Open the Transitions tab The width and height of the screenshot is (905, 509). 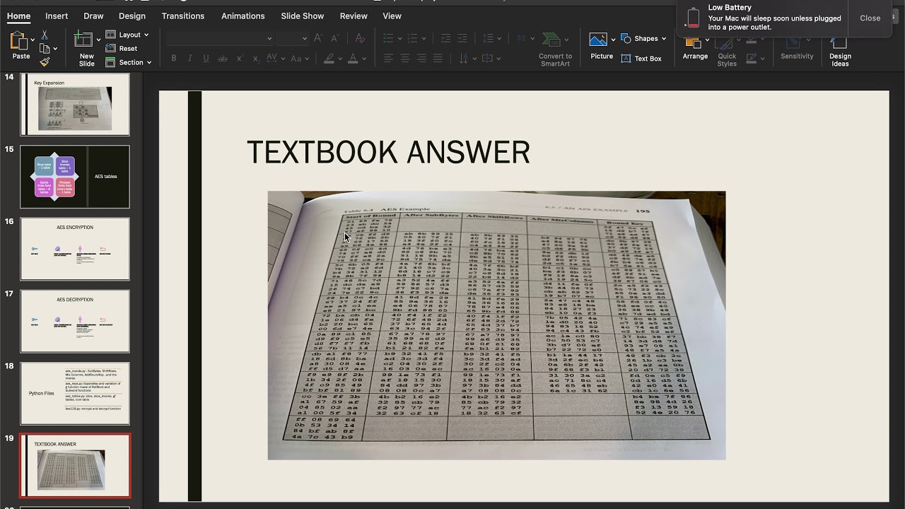click(x=183, y=16)
